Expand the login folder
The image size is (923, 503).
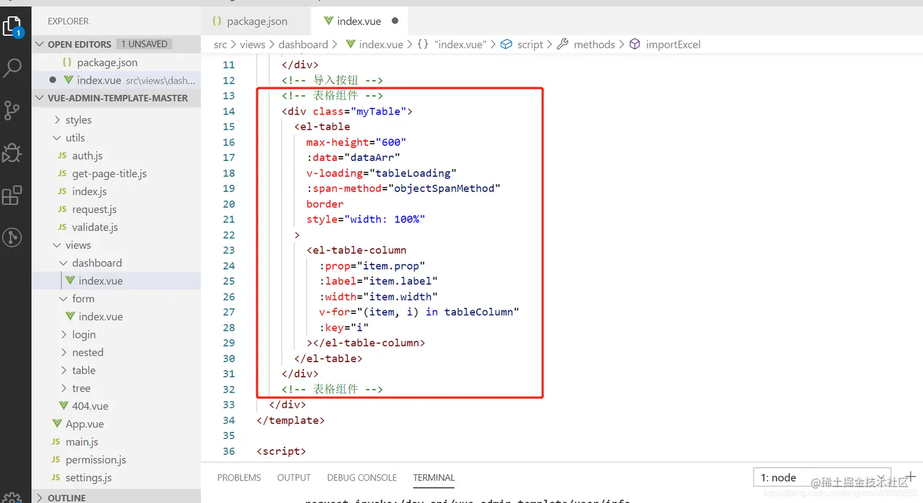(x=64, y=335)
